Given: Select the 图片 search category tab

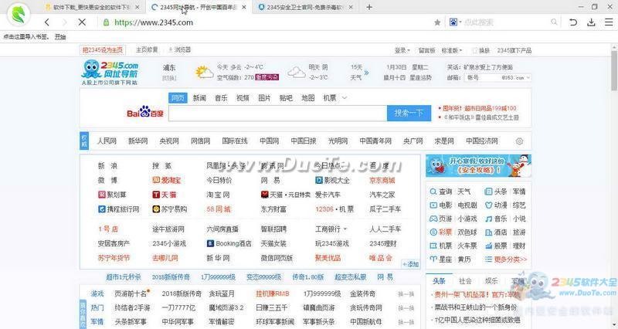Looking at the screenshot, I should click(x=264, y=98).
